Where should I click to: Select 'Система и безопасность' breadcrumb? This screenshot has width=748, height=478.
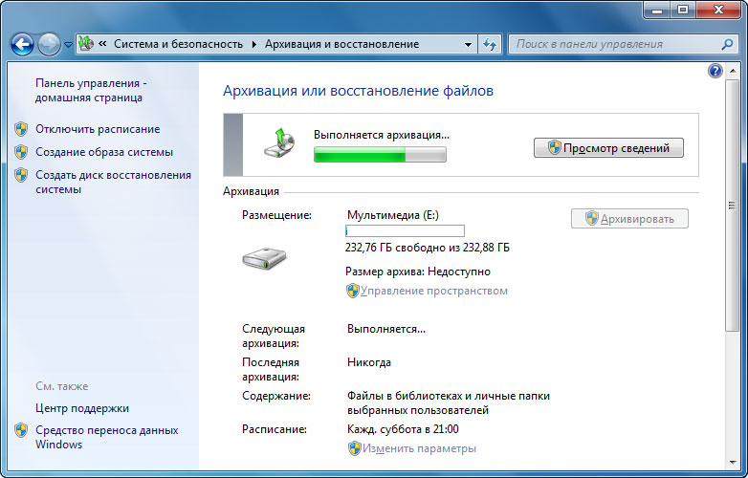click(178, 44)
